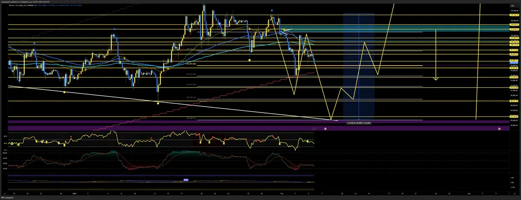Click the -21,338.25 price range measurement label
This screenshot has height=200, width=521.
[x=359, y=123]
